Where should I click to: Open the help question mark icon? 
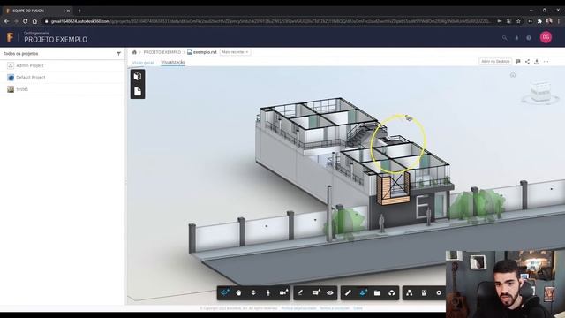(x=529, y=37)
